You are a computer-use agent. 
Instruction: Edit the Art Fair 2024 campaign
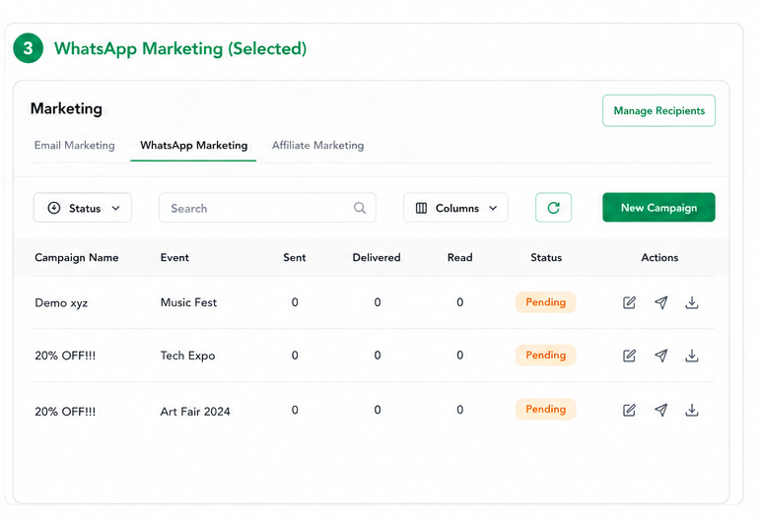pos(629,410)
